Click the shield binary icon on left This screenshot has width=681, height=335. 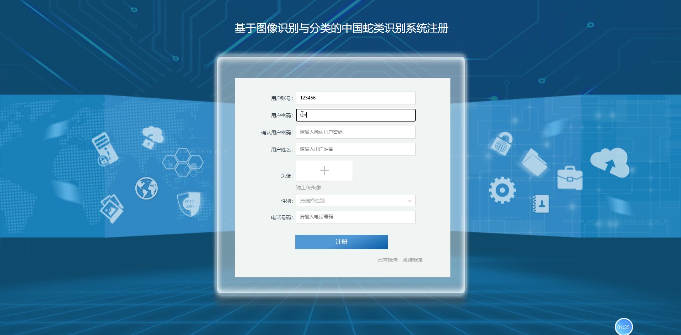189,204
